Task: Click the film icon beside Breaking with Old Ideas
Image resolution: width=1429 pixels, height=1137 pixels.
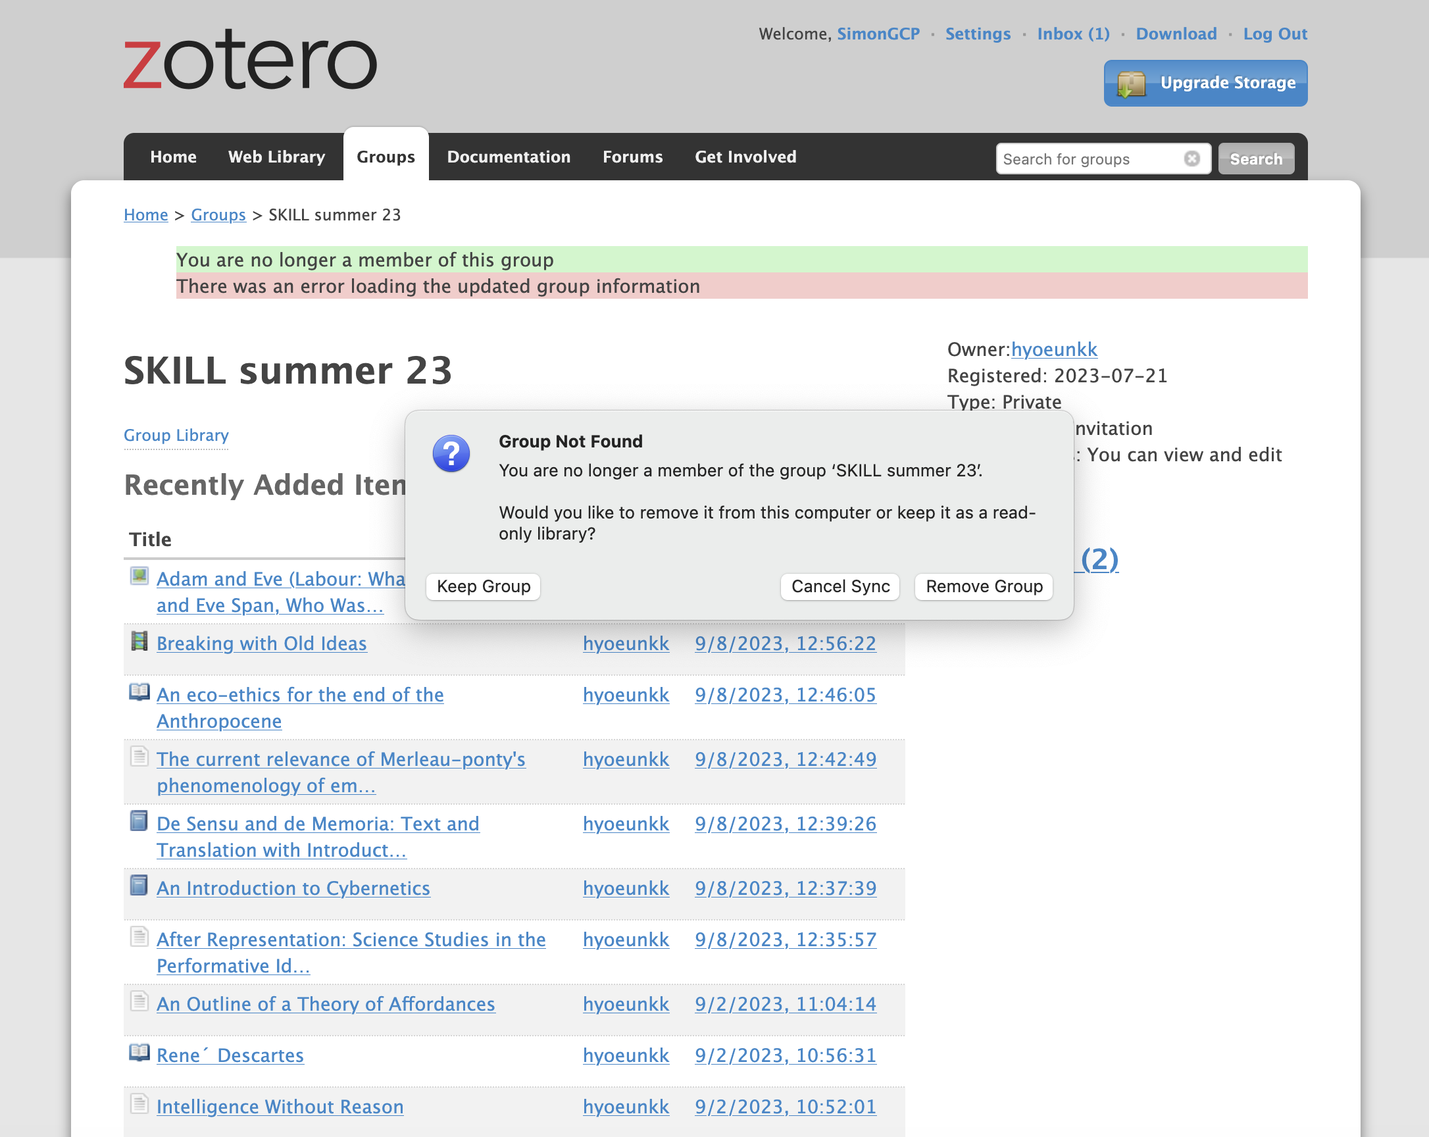Action: [x=139, y=641]
